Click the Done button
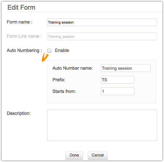Image resolution: width=164 pixels, height=162 pixels. click(x=74, y=156)
